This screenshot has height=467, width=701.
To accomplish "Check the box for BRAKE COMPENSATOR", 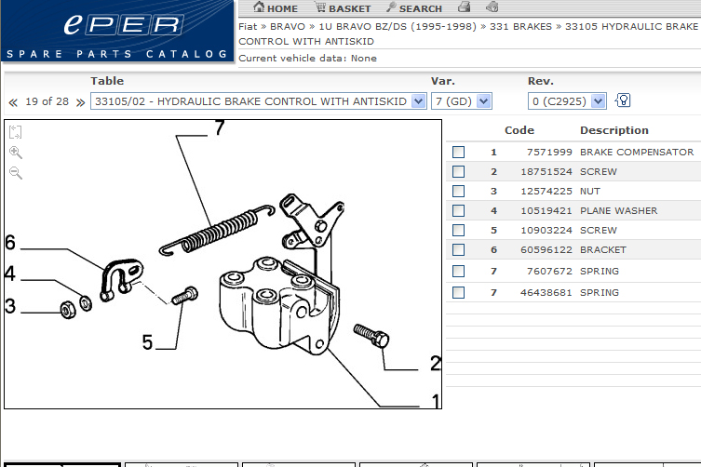I will click(x=458, y=153).
